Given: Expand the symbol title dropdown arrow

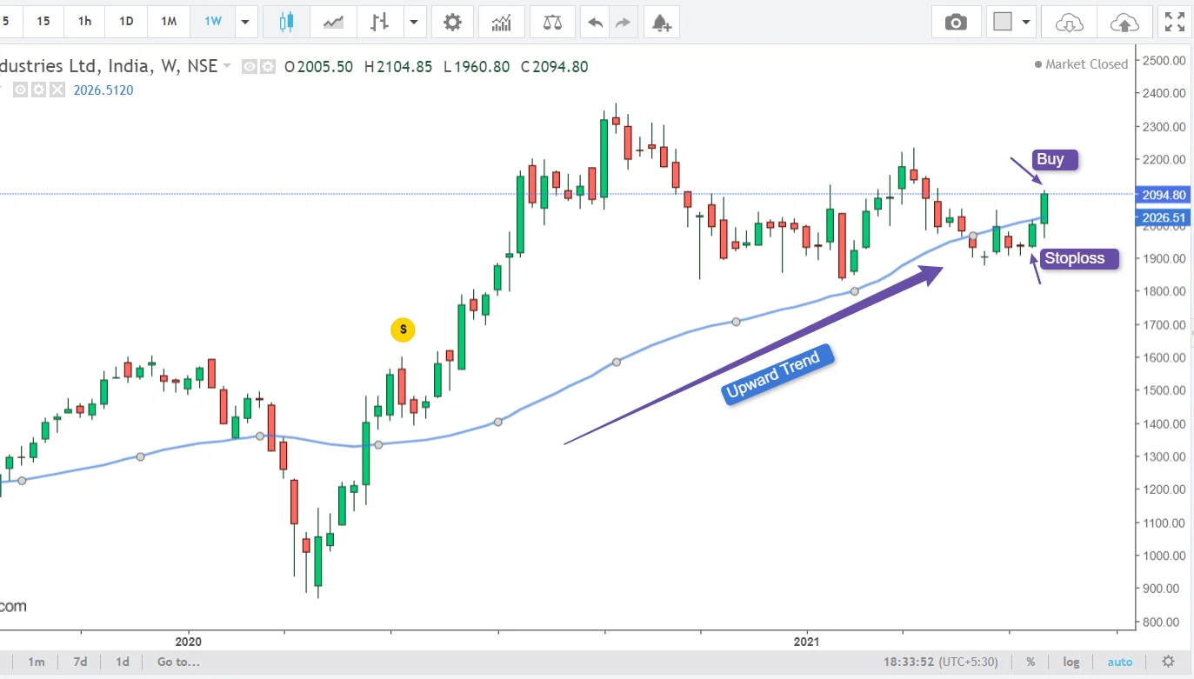Looking at the screenshot, I should pos(227,66).
